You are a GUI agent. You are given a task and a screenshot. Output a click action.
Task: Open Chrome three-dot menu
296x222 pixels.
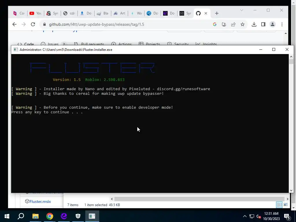[x=282, y=24]
